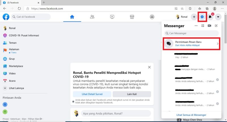Open the notifications bell
The height and width of the screenshot is (122, 227).
(210, 17)
